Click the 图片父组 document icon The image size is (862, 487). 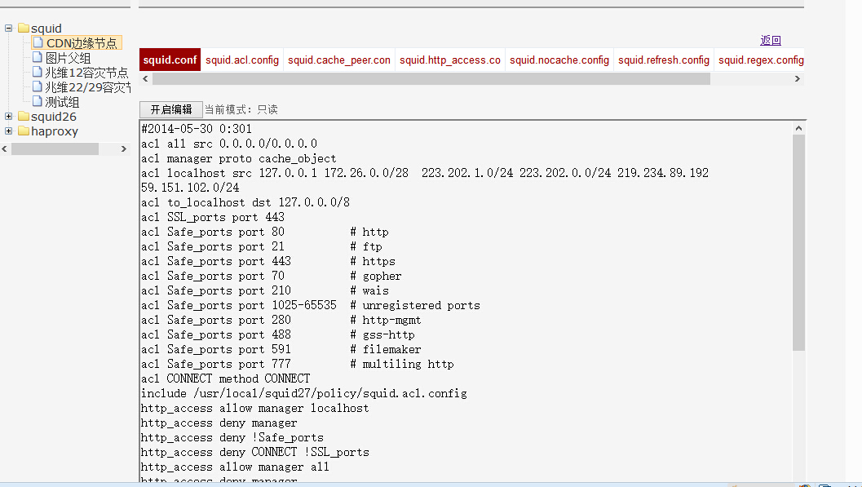[38, 57]
